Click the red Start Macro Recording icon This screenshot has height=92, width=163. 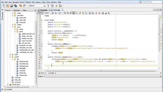pyautogui.click(x=96, y=13)
